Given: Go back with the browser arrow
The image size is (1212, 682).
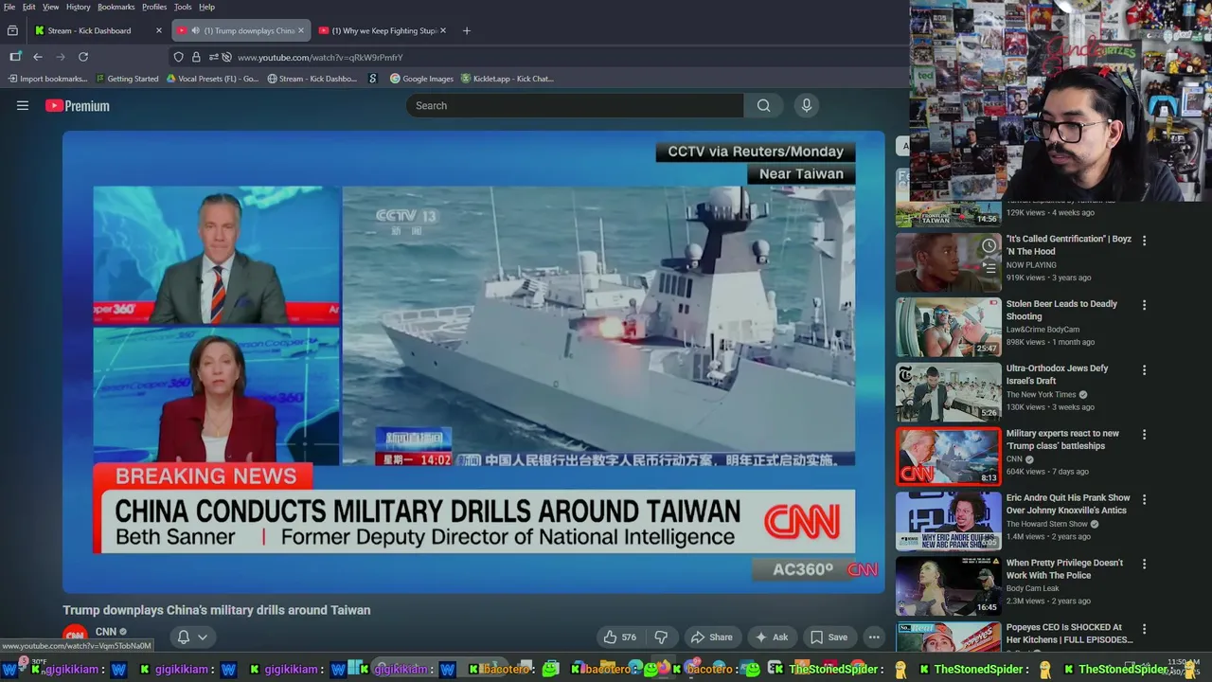Looking at the screenshot, I should pyautogui.click(x=38, y=57).
